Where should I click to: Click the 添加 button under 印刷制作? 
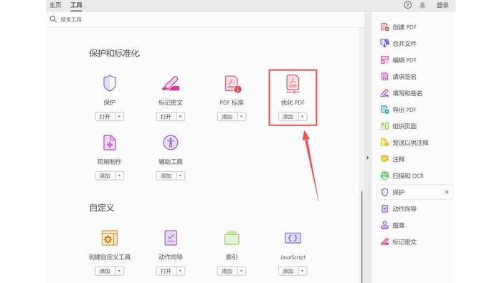(x=105, y=176)
